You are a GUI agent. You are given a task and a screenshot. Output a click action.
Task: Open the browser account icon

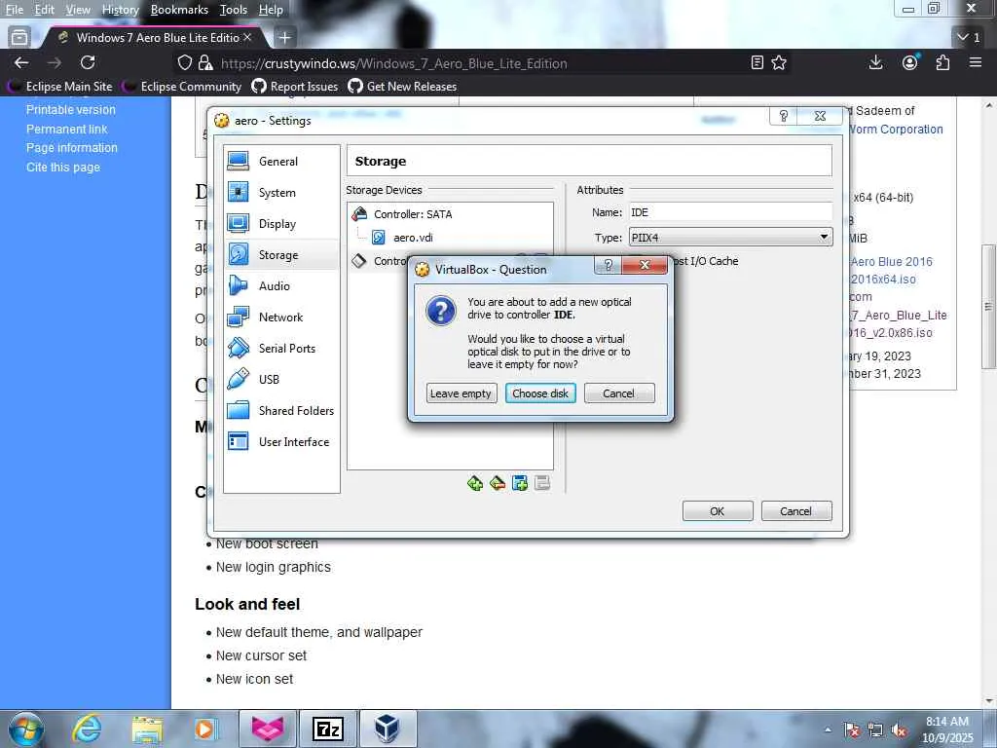pos(910,62)
